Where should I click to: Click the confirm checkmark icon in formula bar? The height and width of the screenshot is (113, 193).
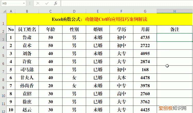click(47, 3)
